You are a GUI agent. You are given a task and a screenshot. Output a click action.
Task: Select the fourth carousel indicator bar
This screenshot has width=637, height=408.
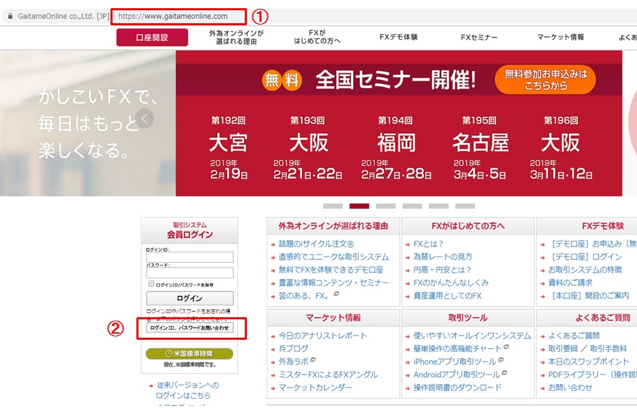[412, 206]
